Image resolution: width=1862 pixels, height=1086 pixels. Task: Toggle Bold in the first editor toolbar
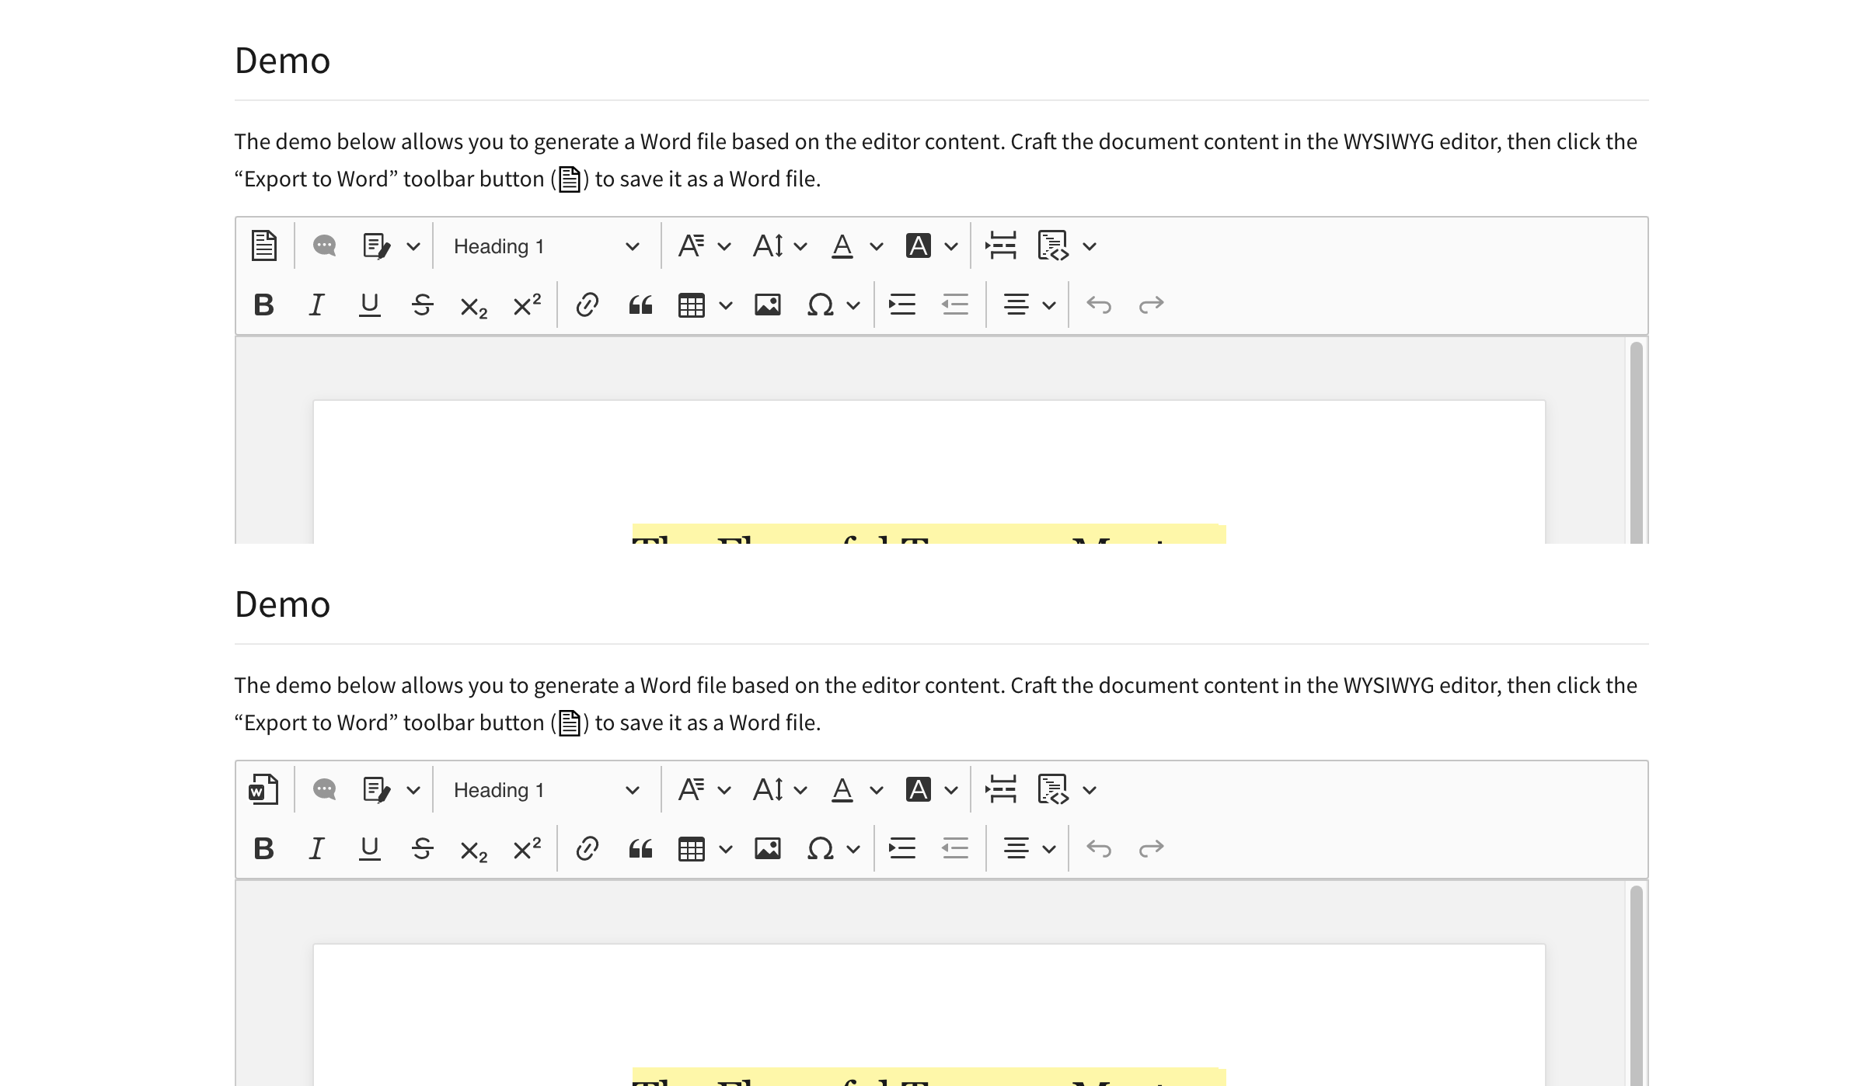[x=264, y=305]
